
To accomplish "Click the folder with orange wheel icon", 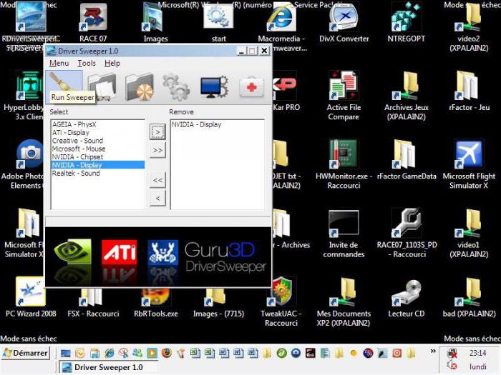I will click(138, 87).
